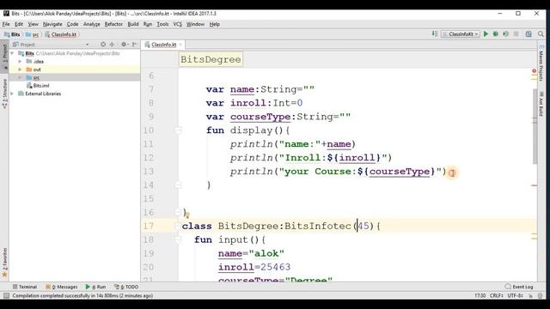Screen dimensions: 550x309
Task: Open the Refactor menu
Action: [113, 24]
